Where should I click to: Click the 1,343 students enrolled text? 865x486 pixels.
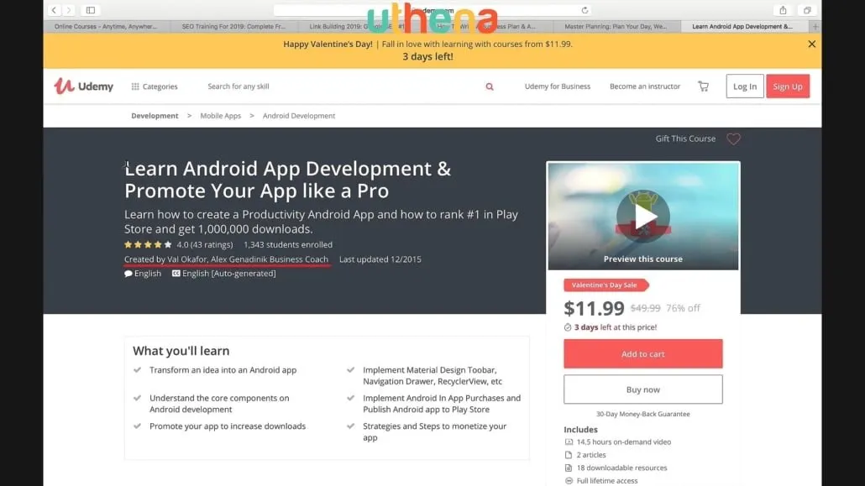coord(288,244)
